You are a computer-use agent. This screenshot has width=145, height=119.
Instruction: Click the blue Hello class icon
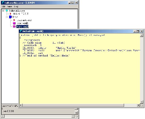coord(10,17)
